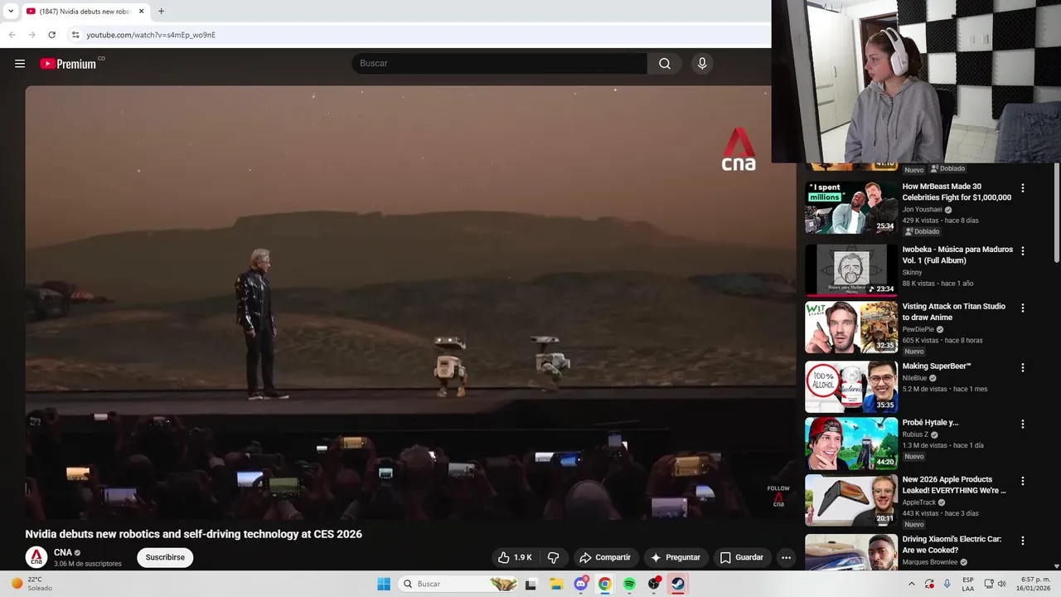
Task: Open title 'Visting Attack on Titan Studio'
Action: click(x=954, y=312)
